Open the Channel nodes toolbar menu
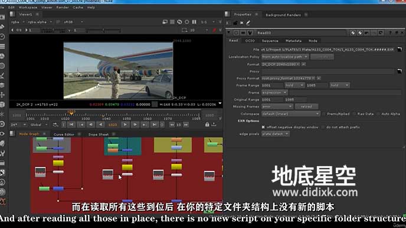The width and height of the screenshot is (406, 228). (2, 47)
